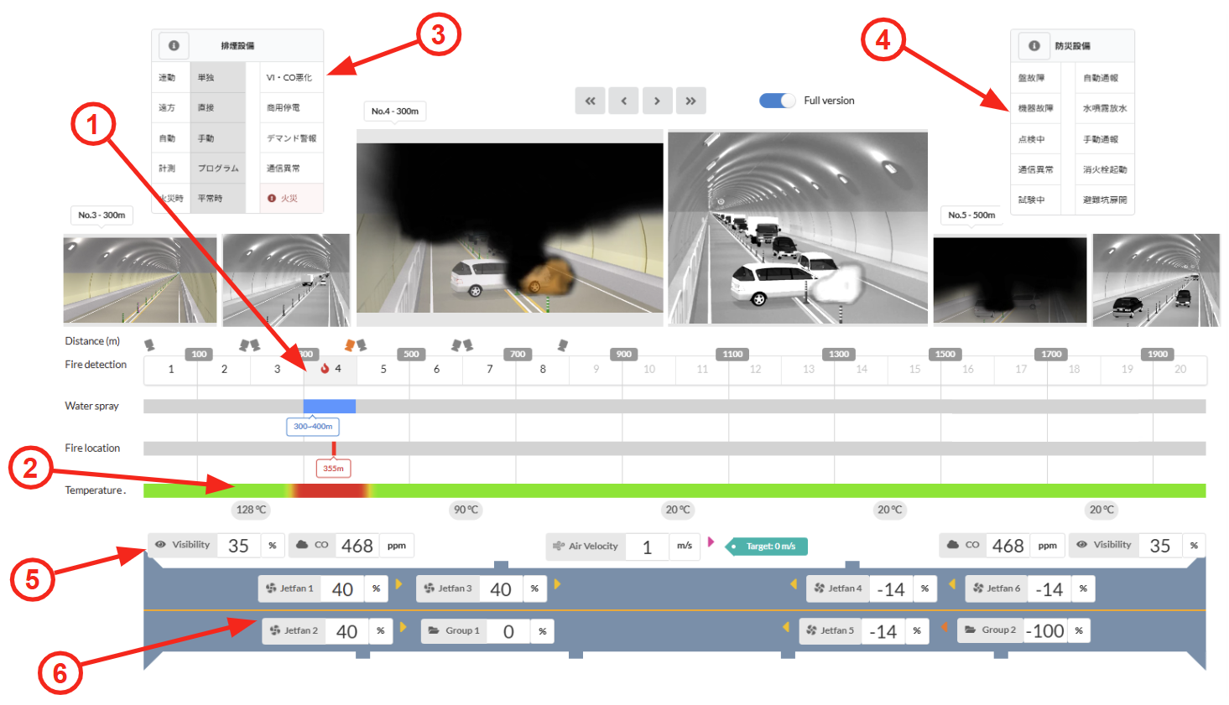Select 平常時 state
The image size is (1229, 705).
point(218,199)
